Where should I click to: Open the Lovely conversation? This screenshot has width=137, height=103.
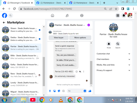point(21,84)
